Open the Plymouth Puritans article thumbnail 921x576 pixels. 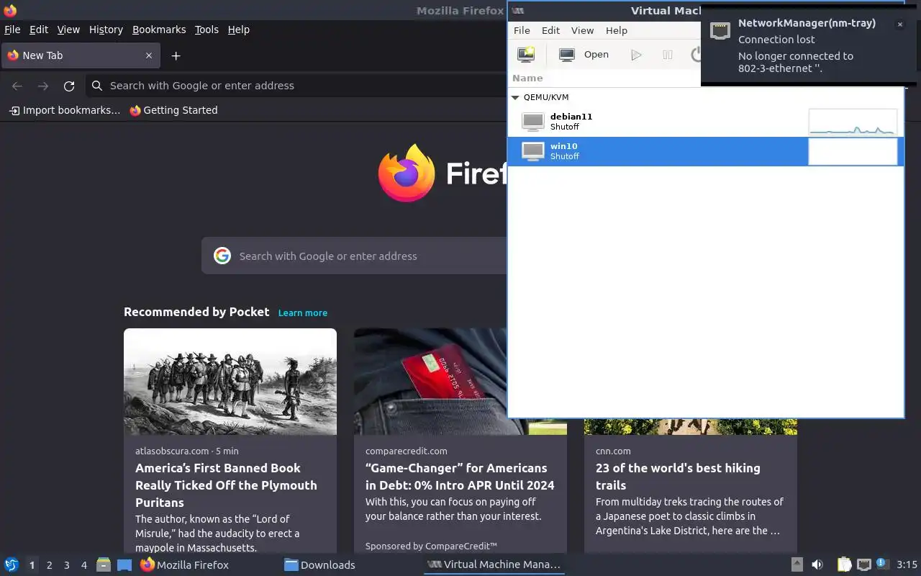tap(230, 382)
